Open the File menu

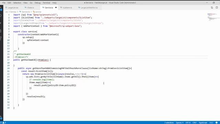click(x=4, y=3)
